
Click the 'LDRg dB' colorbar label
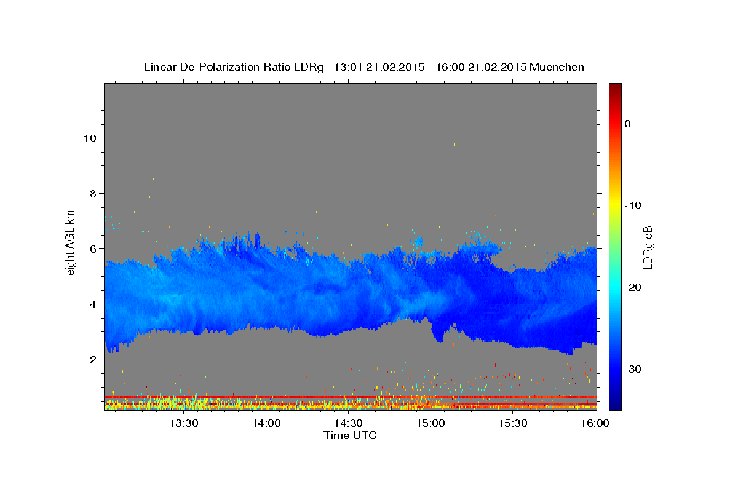pyautogui.click(x=647, y=247)
